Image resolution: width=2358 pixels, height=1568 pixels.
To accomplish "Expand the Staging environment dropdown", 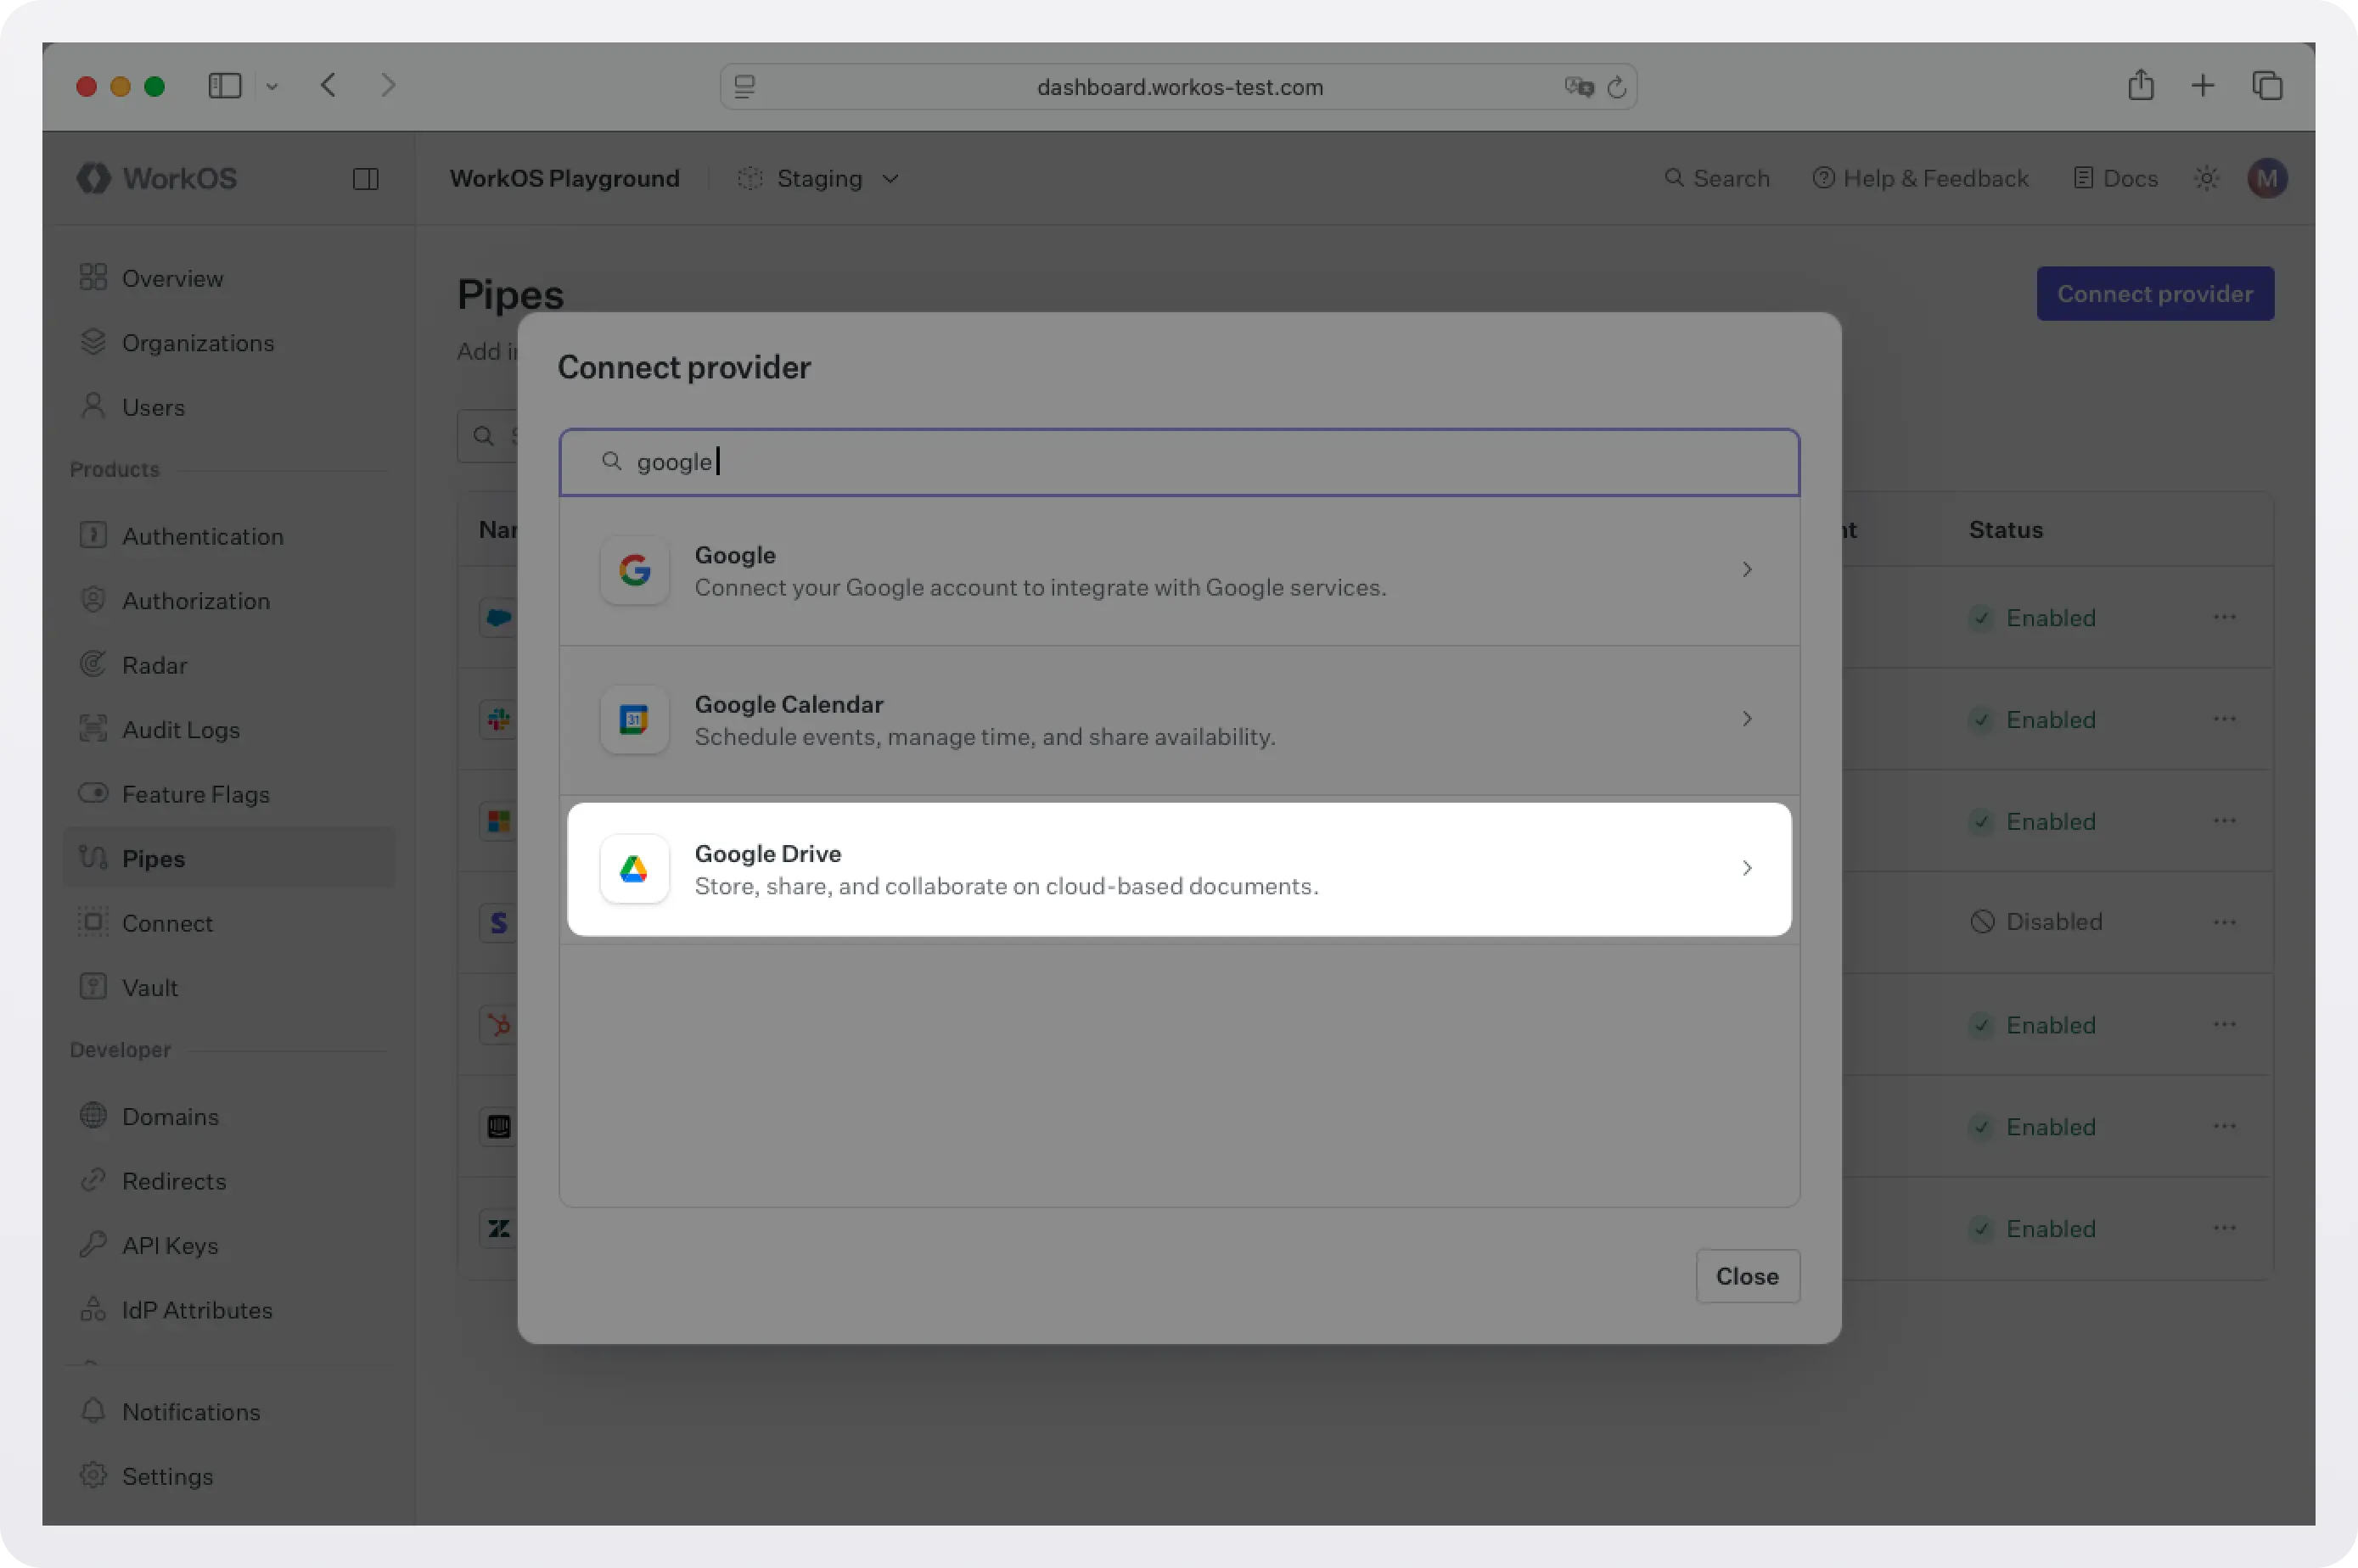I will (889, 179).
